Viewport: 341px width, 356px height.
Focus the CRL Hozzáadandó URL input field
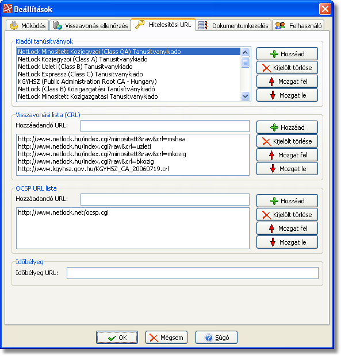tap(165, 126)
